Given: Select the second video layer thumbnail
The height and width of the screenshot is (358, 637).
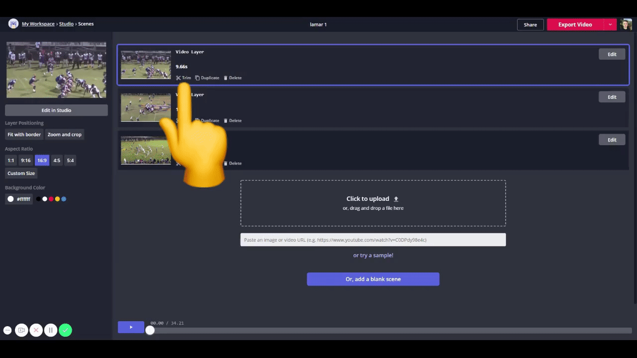Looking at the screenshot, I should point(146,107).
